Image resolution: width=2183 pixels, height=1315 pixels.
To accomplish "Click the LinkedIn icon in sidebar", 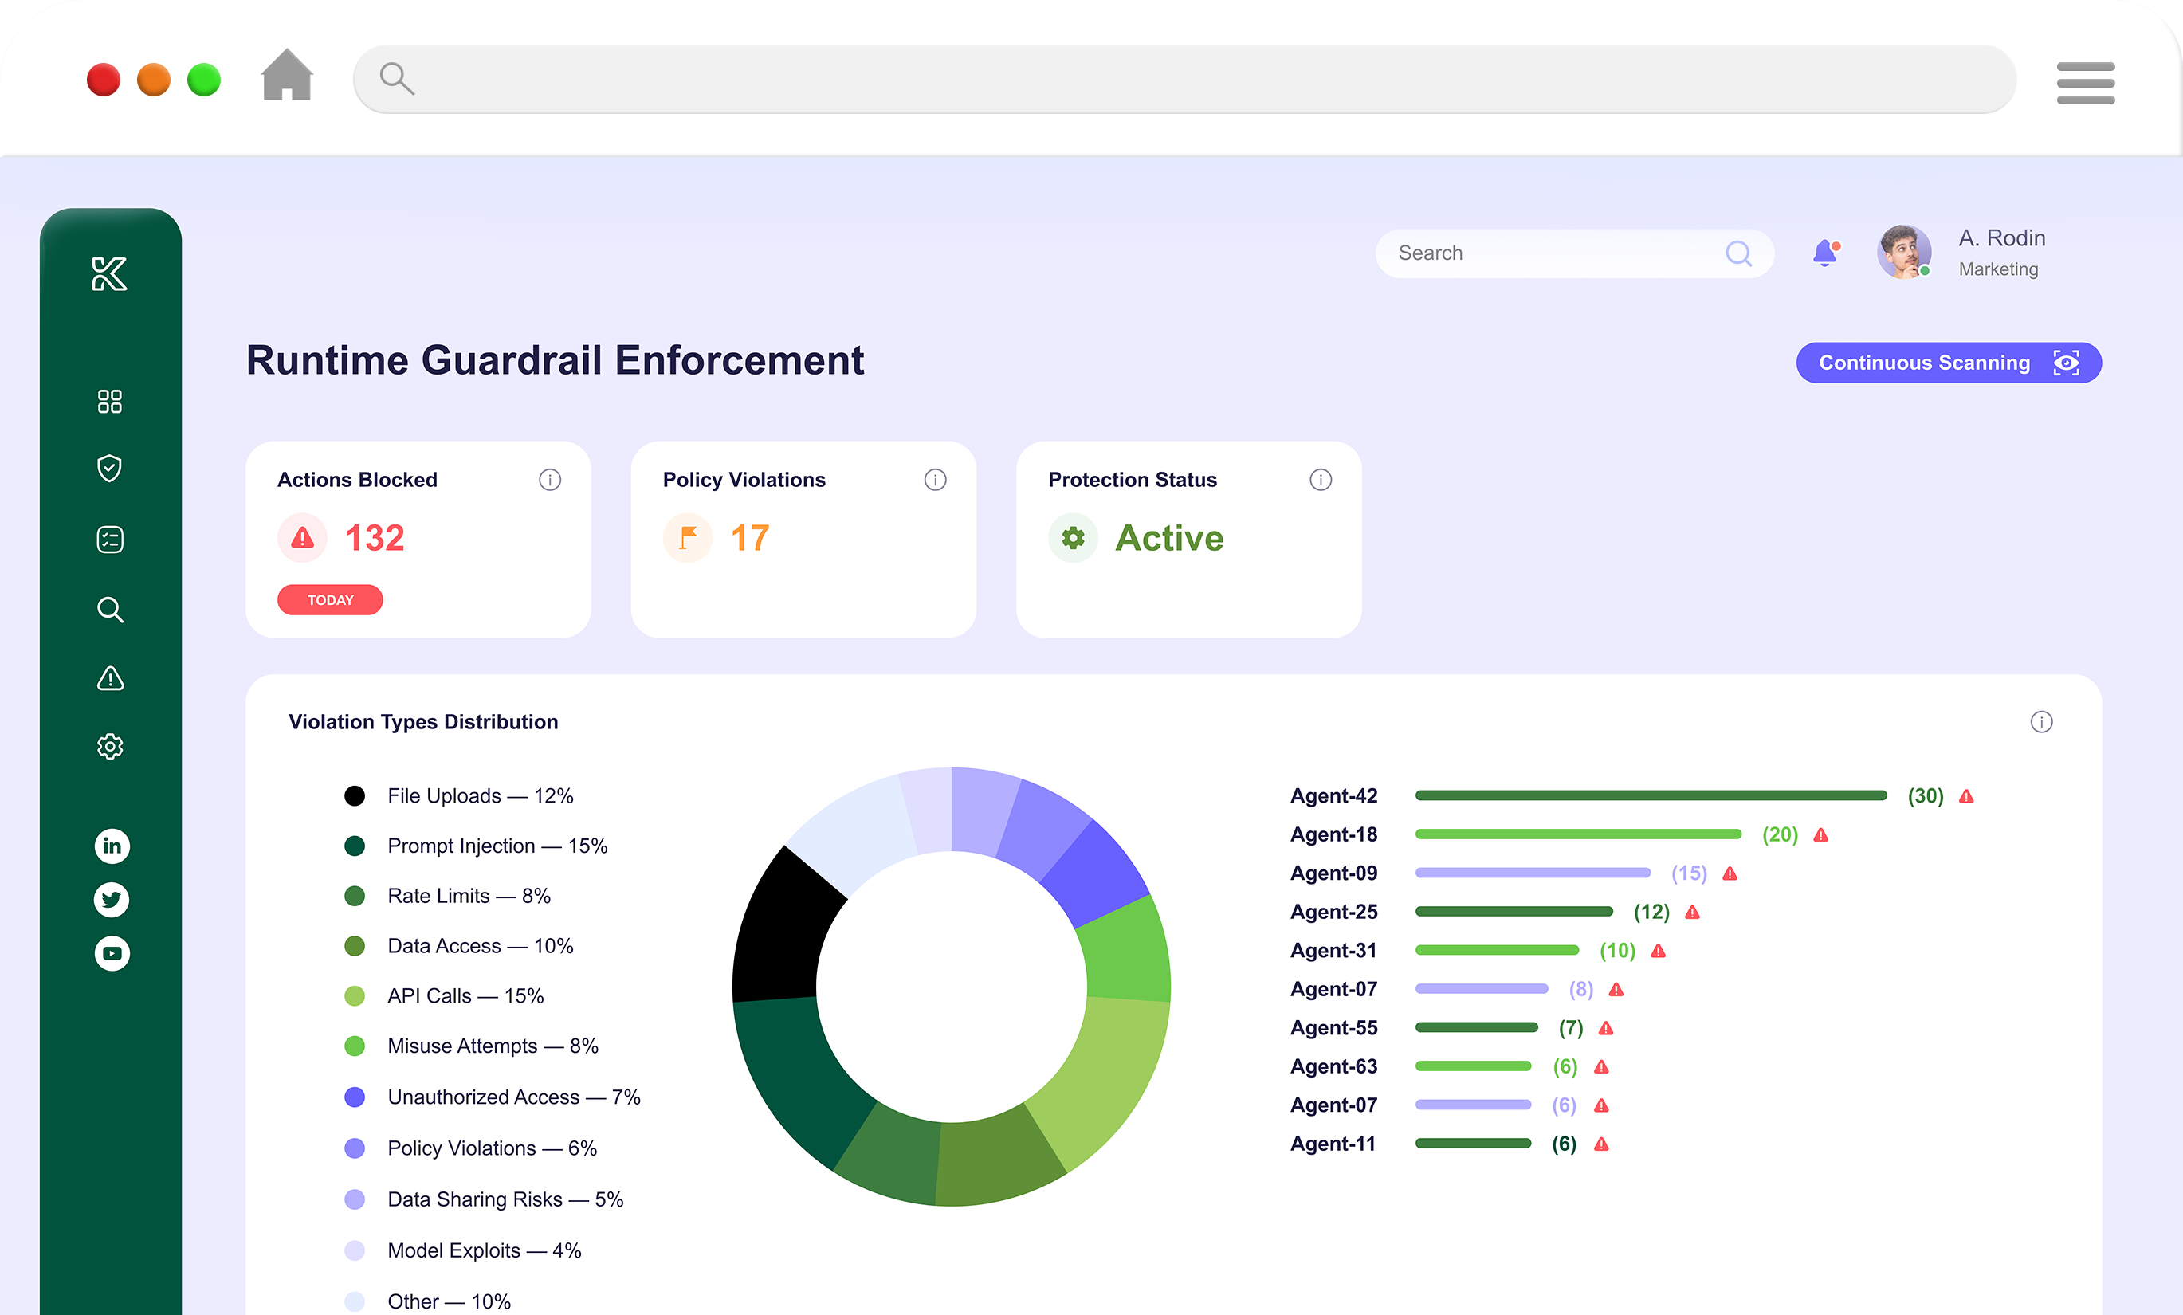I will pyautogui.click(x=112, y=846).
